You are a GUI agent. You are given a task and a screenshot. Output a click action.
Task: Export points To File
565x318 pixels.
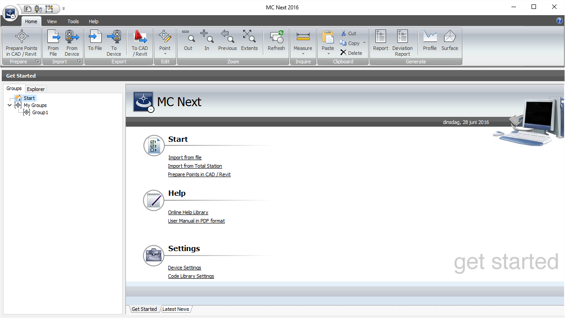95,41
